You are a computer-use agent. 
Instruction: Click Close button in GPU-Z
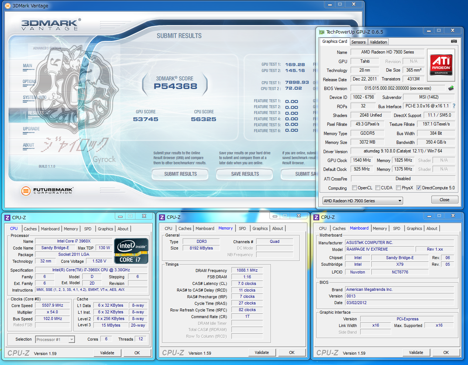[445, 200]
